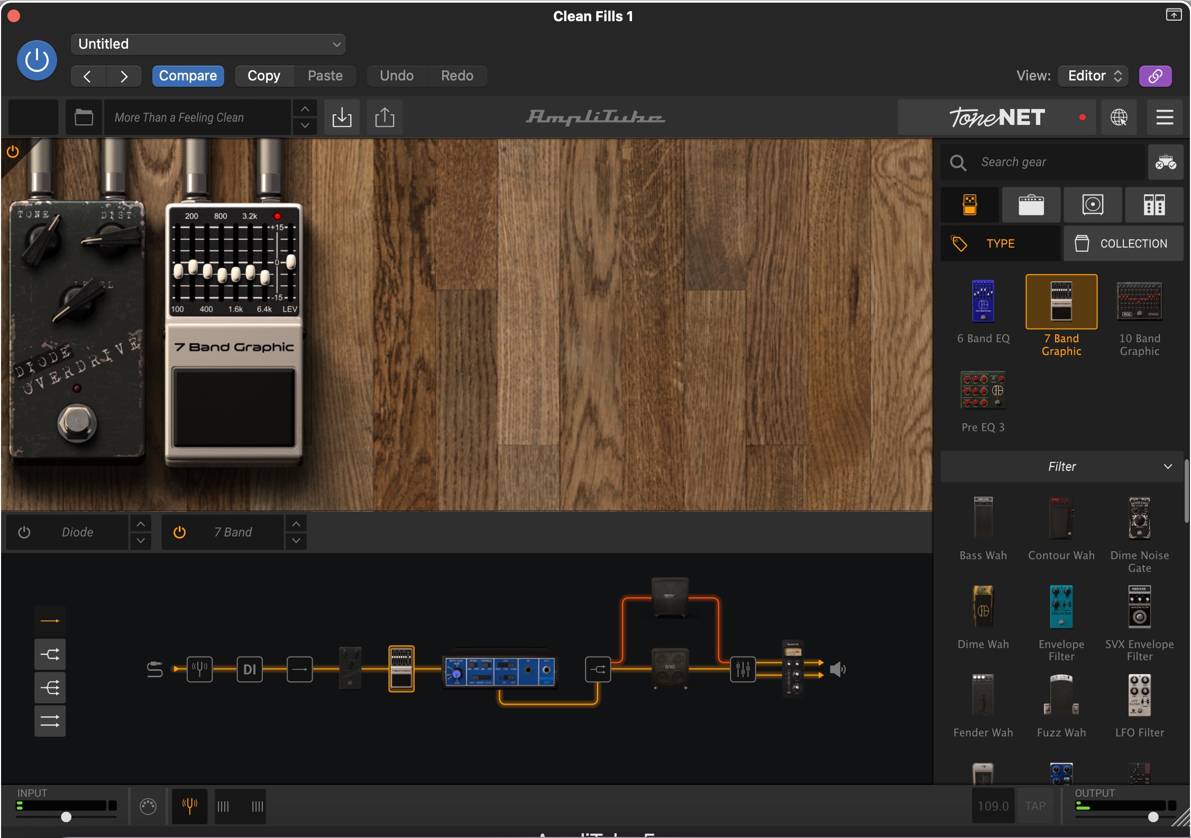Click the Search gear field
Screen dimensions: 1191x838
click(1042, 162)
